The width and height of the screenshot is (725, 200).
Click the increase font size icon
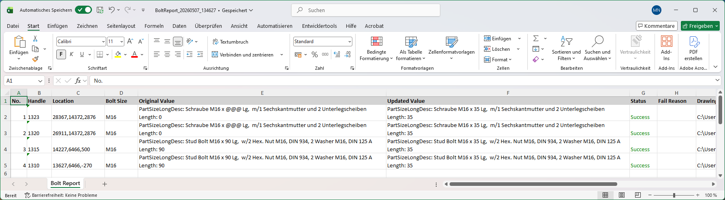pos(130,41)
